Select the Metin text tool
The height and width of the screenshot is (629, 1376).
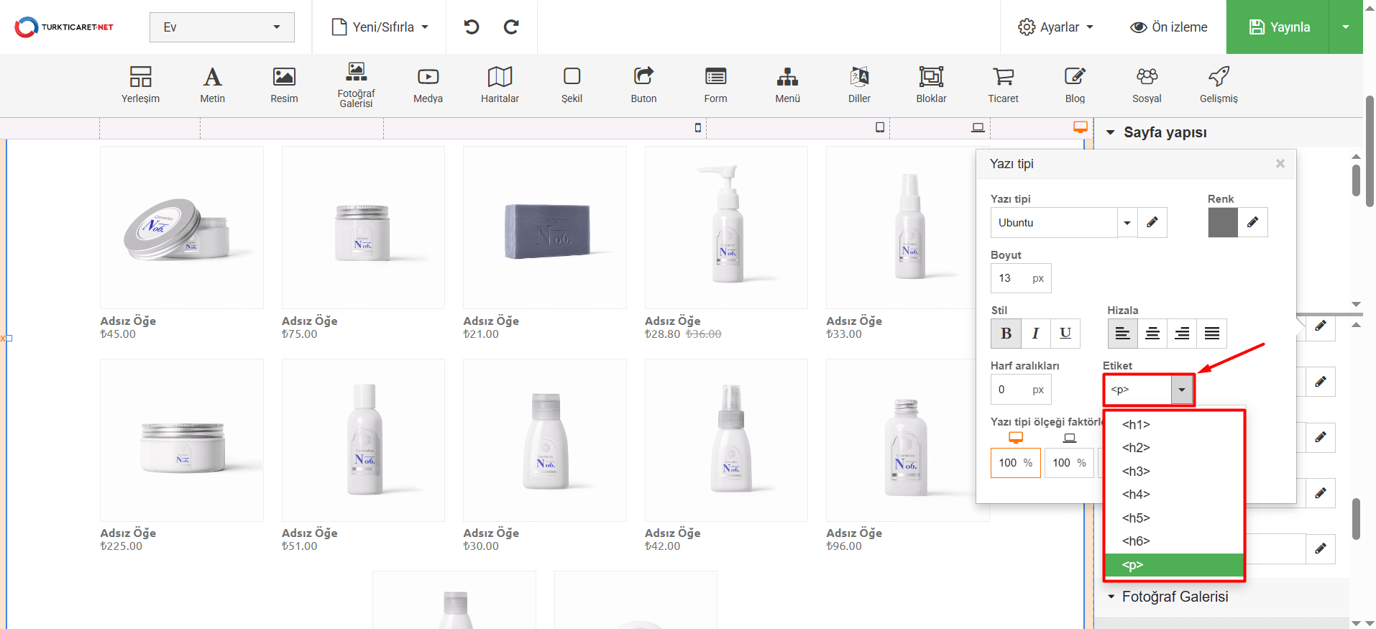212,84
